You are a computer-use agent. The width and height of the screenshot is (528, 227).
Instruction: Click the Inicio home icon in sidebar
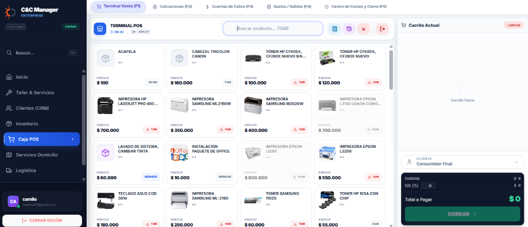[x=9, y=77]
